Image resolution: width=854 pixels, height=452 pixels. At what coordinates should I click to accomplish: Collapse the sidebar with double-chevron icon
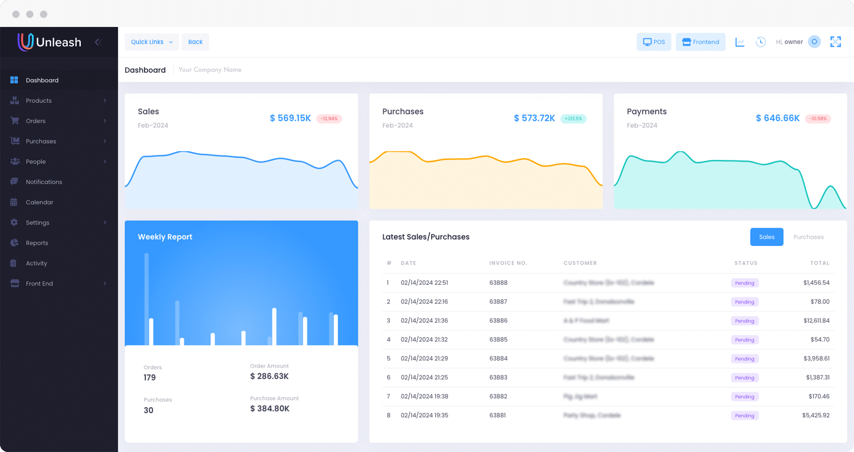(x=98, y=42)
